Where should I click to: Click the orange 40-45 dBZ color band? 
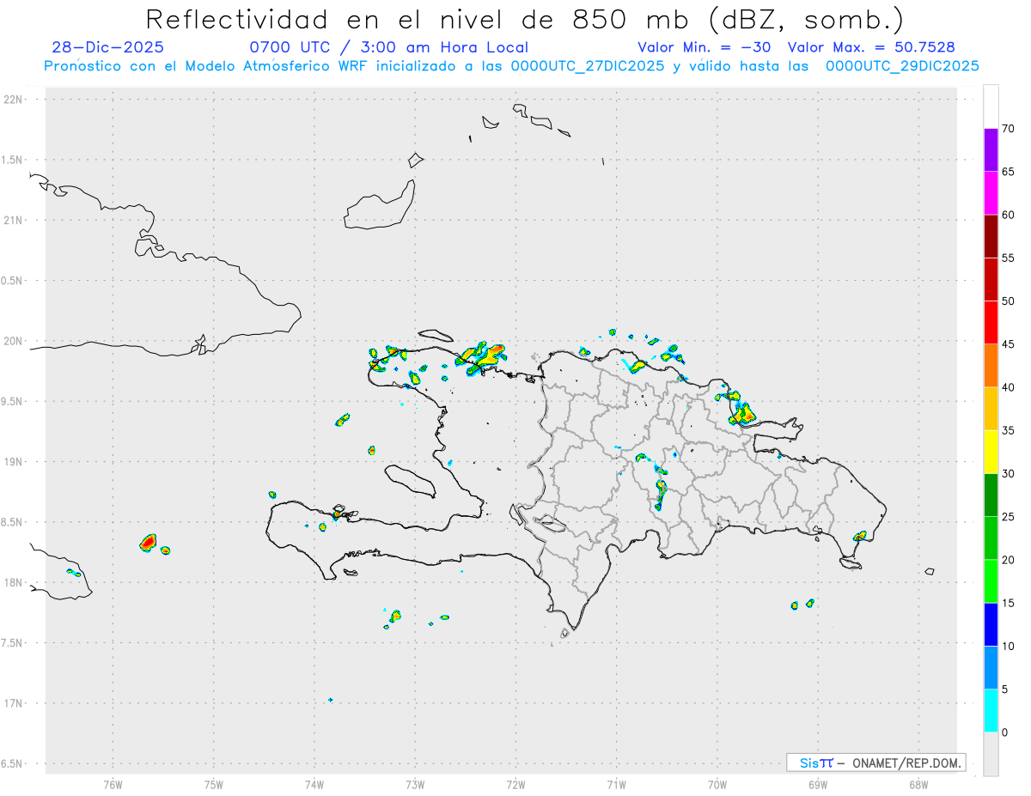[991, 365]
